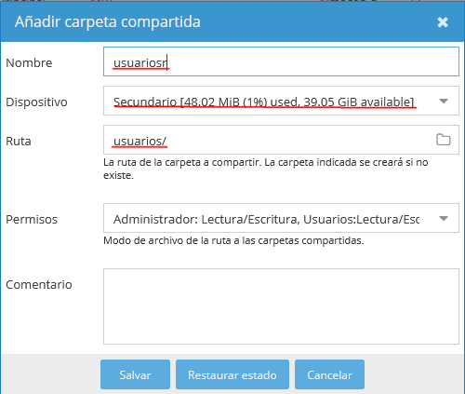Focus the Nombre text field containing usuariosr
The height and width of the screenshot is (394, 465).
[x=281, y=61]
